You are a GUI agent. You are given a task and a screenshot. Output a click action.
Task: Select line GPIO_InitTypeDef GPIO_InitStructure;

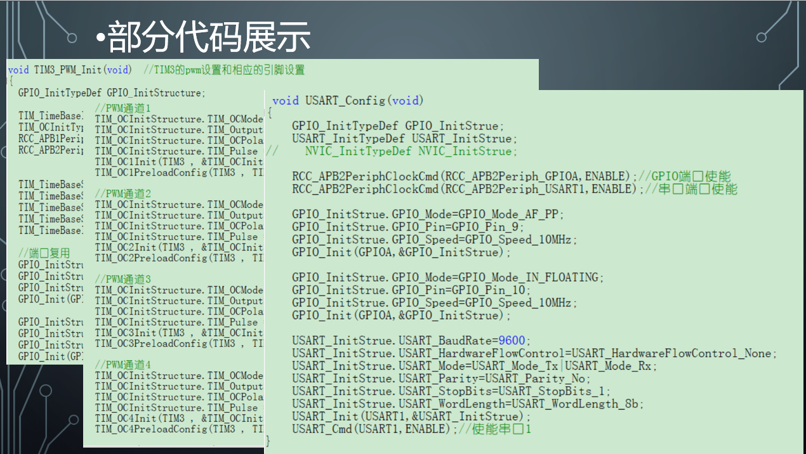112,93
